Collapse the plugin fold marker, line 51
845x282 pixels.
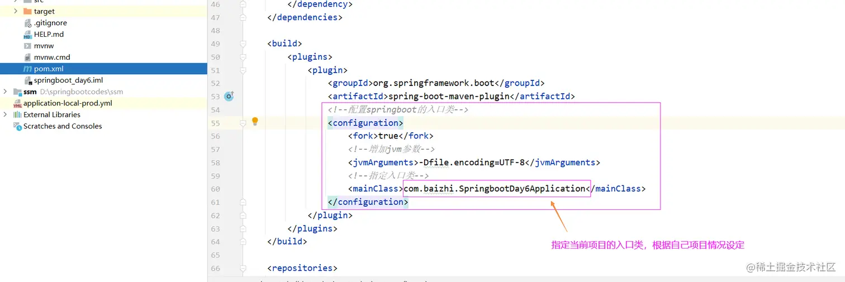point(243,70)
